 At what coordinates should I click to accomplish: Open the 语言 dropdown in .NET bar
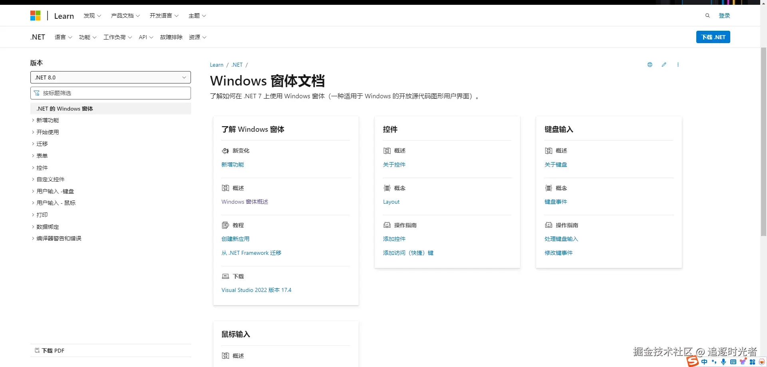(64, 37)
